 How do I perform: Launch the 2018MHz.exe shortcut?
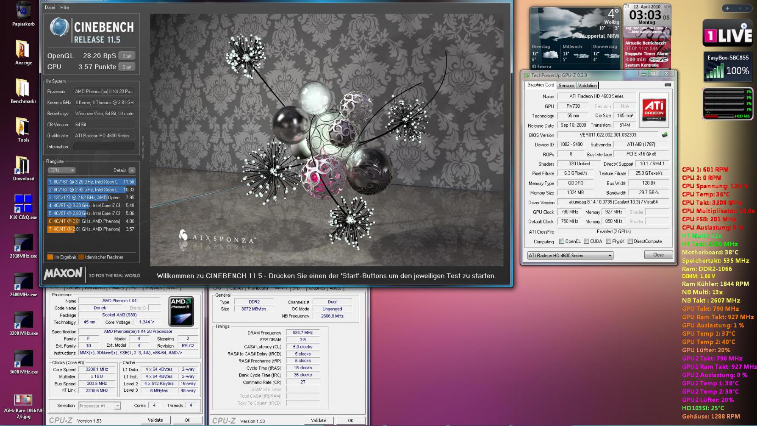click(23, 242)
